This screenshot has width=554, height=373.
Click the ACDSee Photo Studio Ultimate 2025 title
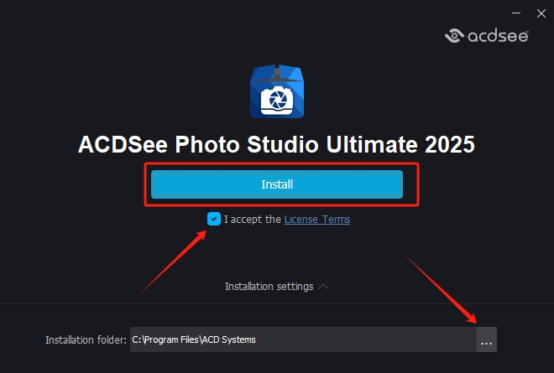[x=276, y=144]
